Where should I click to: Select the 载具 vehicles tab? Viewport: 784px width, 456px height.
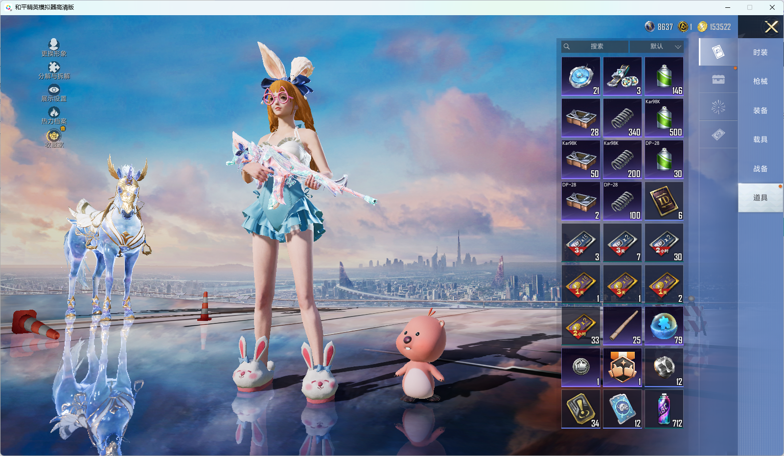760,139
